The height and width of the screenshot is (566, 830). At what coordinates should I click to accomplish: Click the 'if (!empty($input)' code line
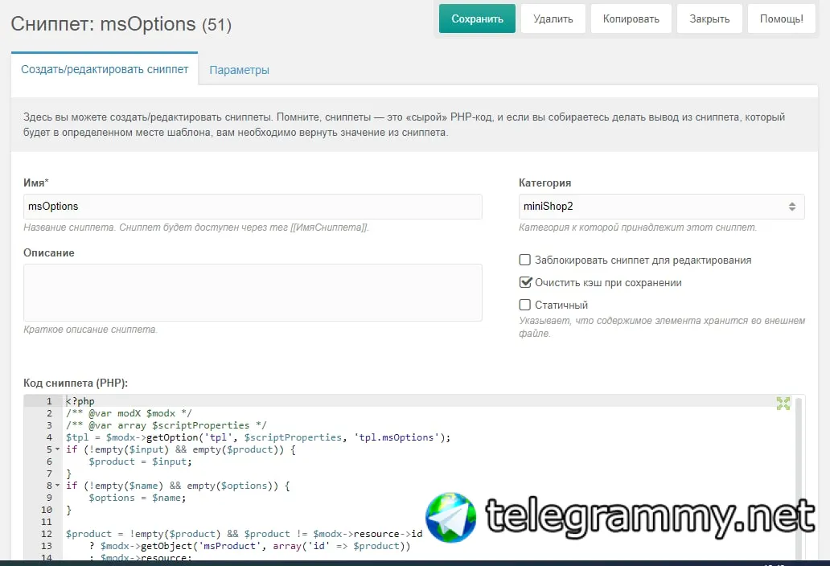(180, 449)
